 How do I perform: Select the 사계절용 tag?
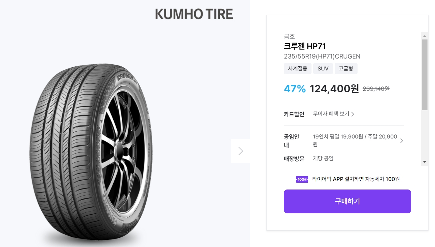coord(297,68)
